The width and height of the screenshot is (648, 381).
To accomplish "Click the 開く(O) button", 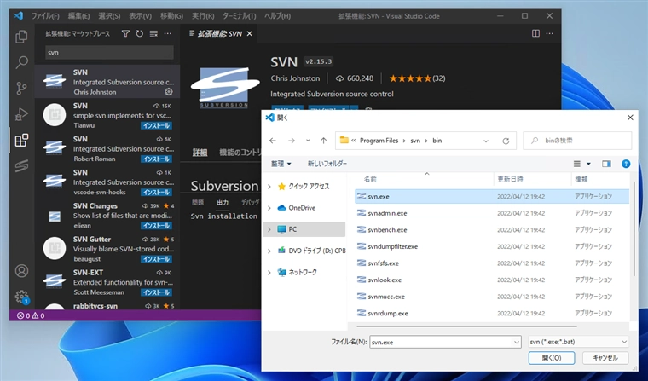I will click(552, 358).
